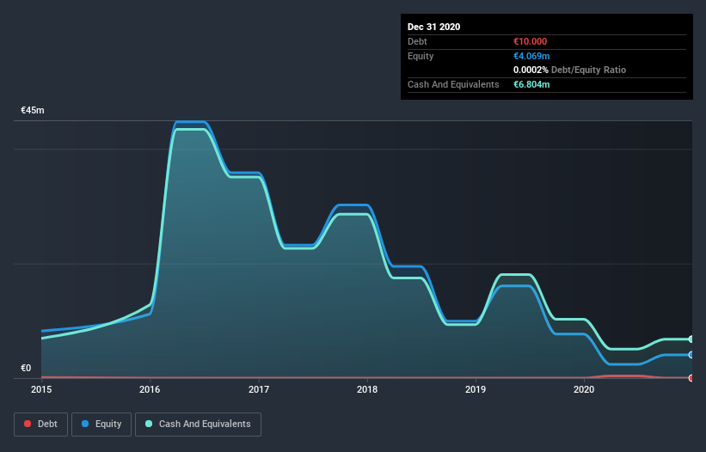Select the 2015 x-axis label
The width and height of the screenshot is (706, 452).
coord(41,389)
